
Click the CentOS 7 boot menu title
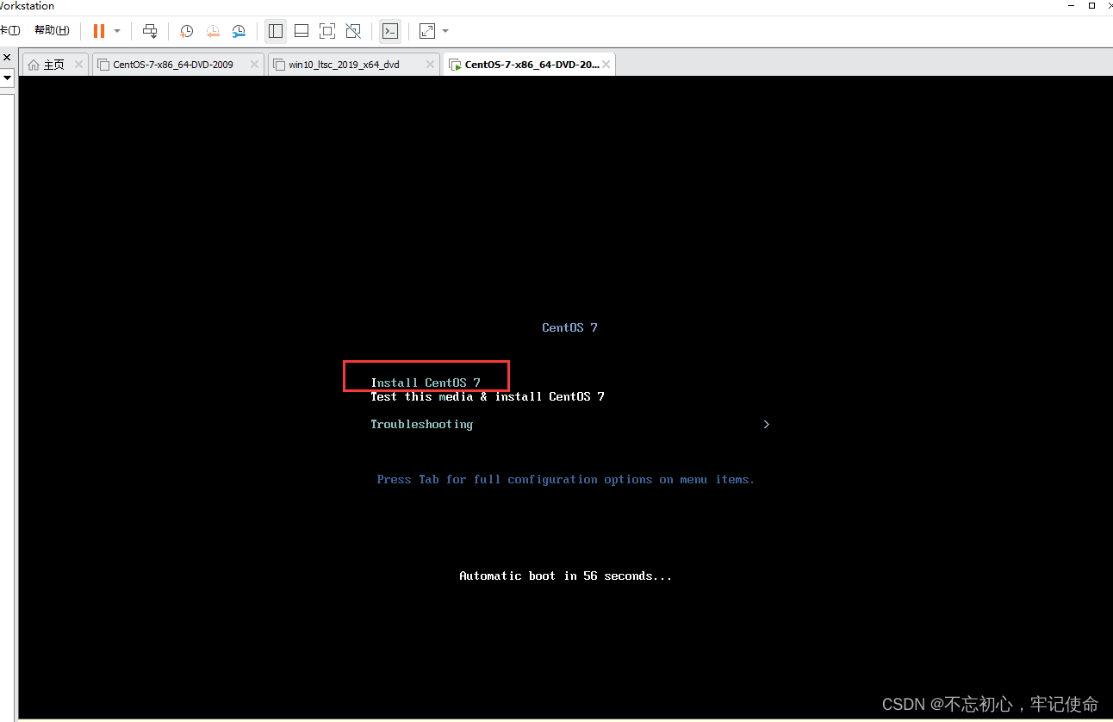pyautogui.click(x=569, y=327)
